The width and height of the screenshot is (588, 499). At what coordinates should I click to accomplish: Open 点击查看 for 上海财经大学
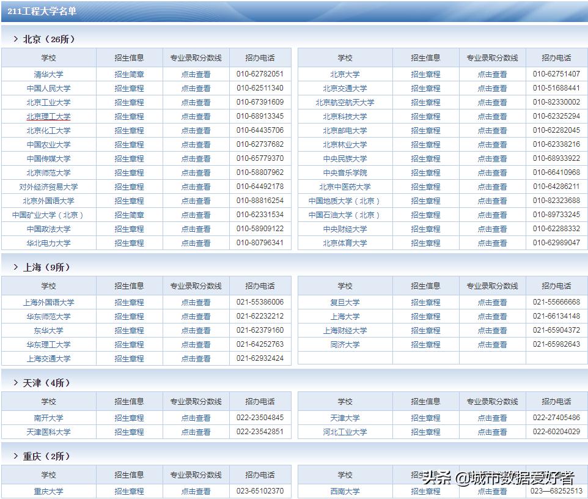(493, 331)
